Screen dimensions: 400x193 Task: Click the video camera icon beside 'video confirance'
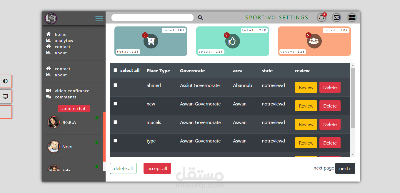[49, 90]
